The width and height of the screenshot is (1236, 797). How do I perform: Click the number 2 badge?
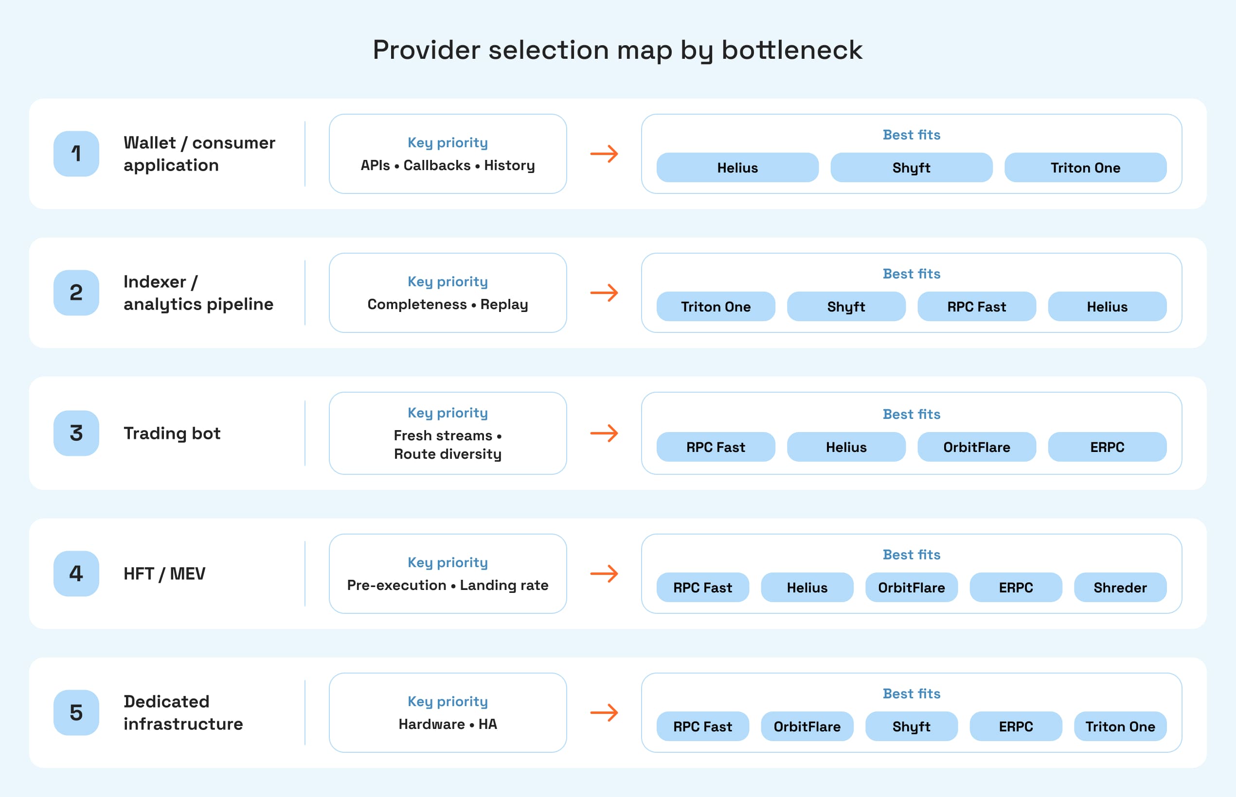76,293
